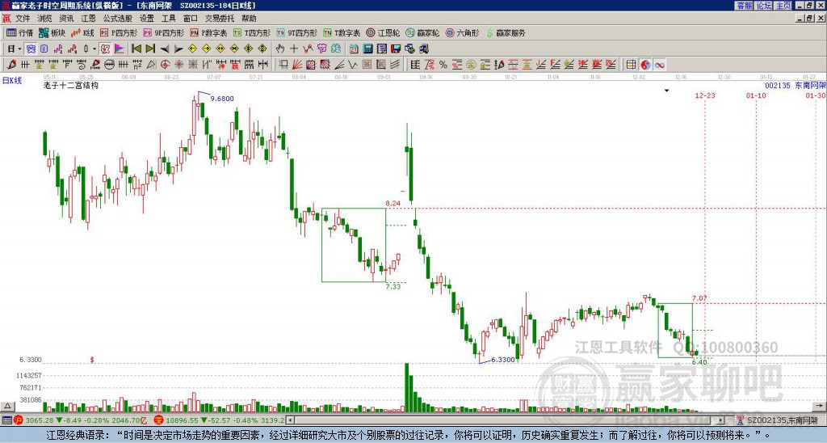
Task: Click the circle with horizontal line tool
Action: (x=109, y=65)
